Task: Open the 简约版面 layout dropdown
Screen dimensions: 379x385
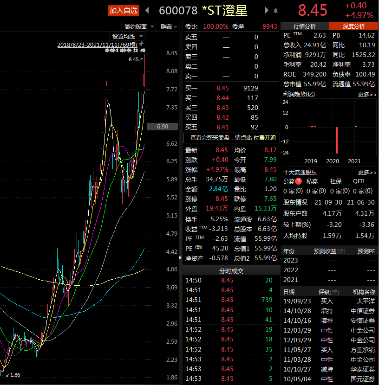Action: [x=138, y=26]
